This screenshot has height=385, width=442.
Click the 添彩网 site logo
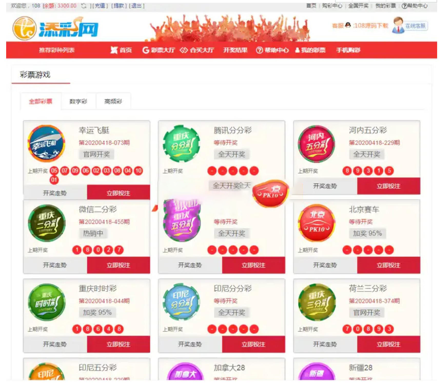[55, 28]
